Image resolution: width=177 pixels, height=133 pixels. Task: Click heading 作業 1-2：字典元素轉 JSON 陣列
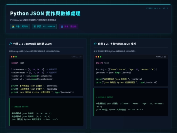pyautogui.click(x=117, y=44)
